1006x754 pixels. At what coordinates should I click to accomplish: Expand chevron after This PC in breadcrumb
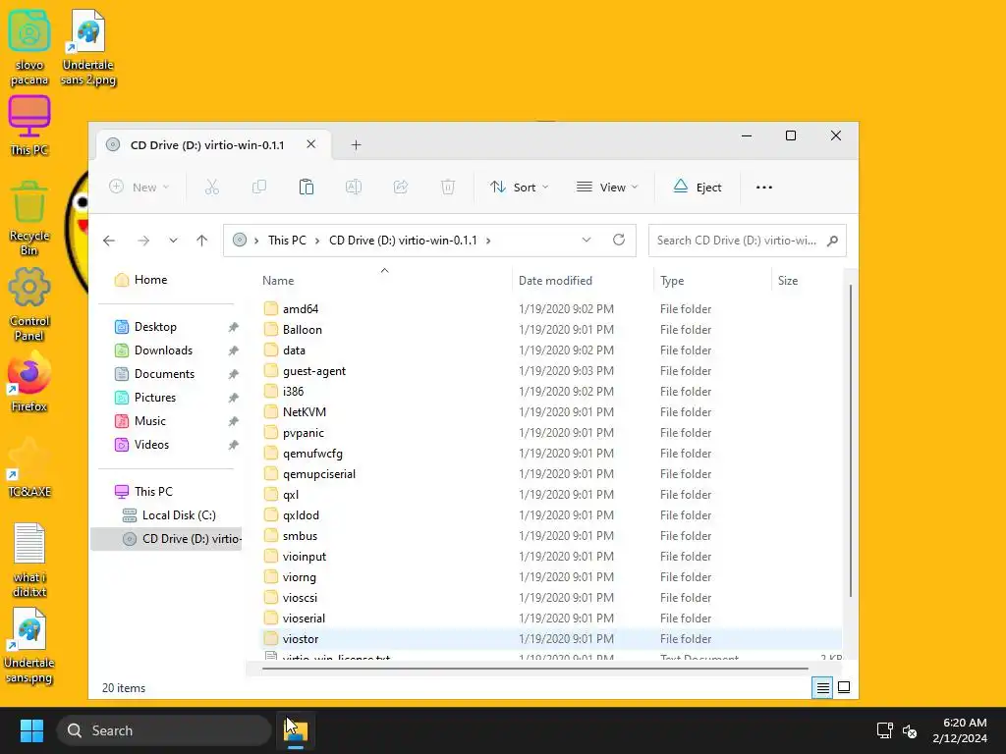point(317,241)
